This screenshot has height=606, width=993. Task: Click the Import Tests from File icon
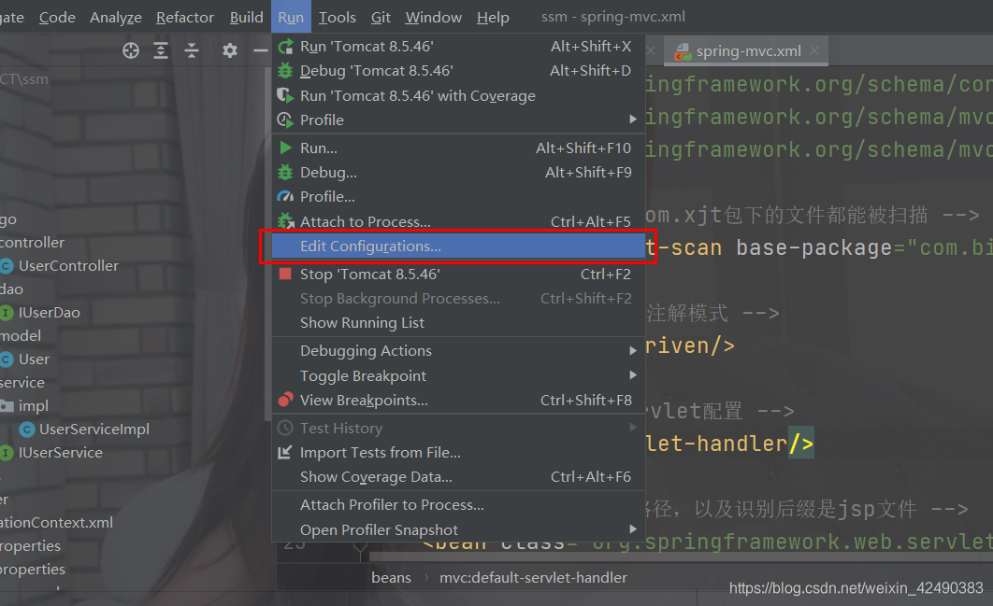[x=285, y=452]
